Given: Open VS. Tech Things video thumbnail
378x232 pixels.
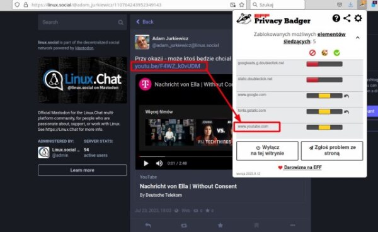Looking at the screenshot, I should point(214,132).
